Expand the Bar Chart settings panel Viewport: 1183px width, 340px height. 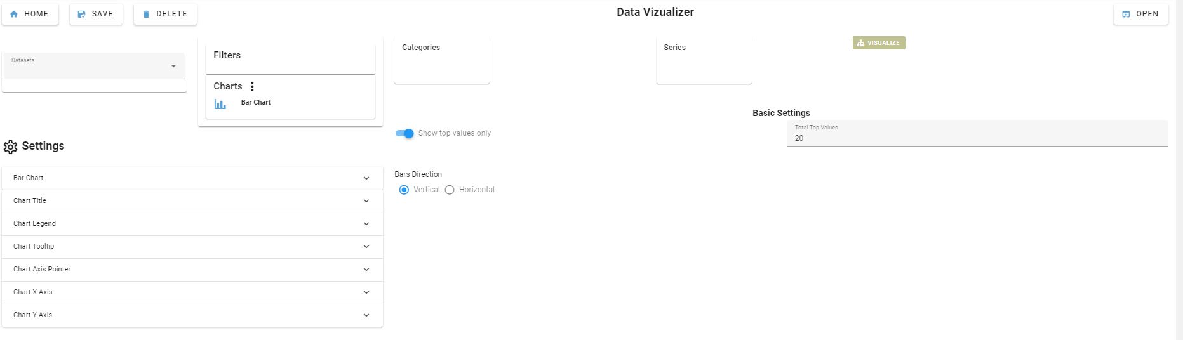[192, 178]
